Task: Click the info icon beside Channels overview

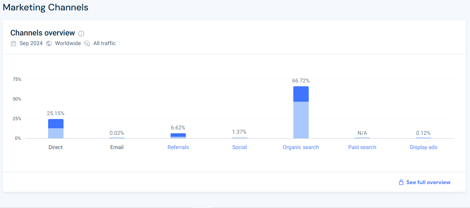Action: click(x=81, y=34)
